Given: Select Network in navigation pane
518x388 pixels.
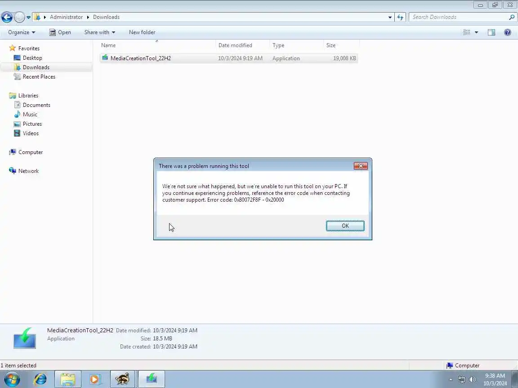Looking at the screenshot, I should 28,171.
